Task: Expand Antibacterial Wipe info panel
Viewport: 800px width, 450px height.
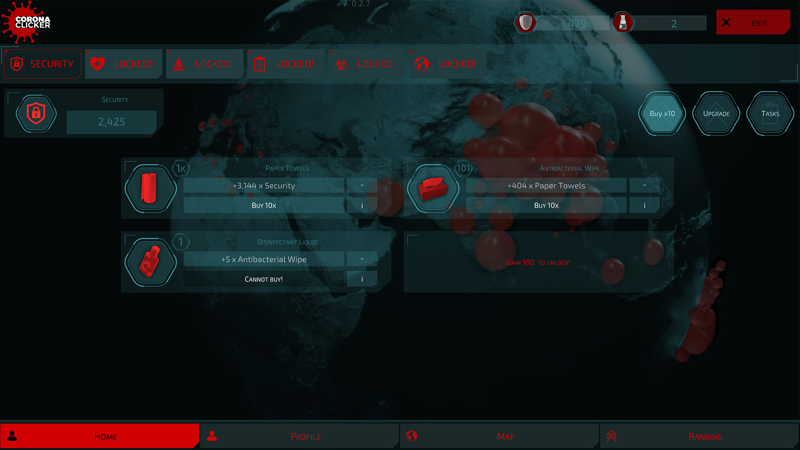Action: [x=644, y=205]
